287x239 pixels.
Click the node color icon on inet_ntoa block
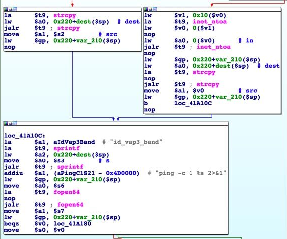pos(146,9)
